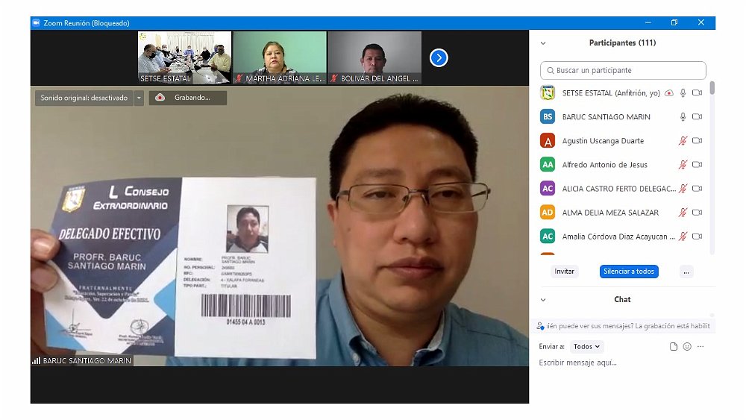746x420 pixels.
Task: Open the participants more options button
Action: (x=686, y=272)
